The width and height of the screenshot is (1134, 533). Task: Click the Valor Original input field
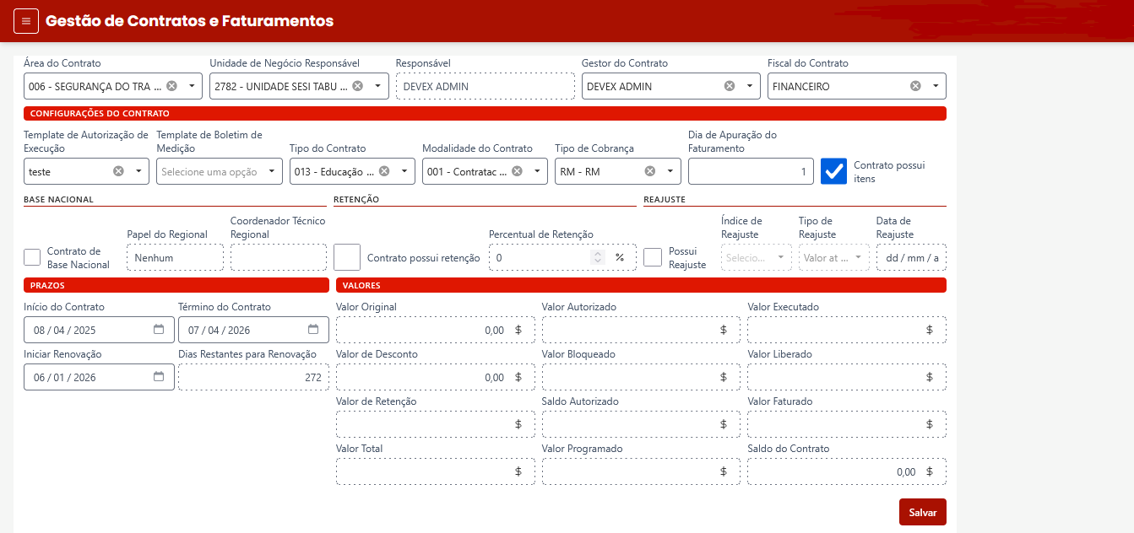click(422, 330)
